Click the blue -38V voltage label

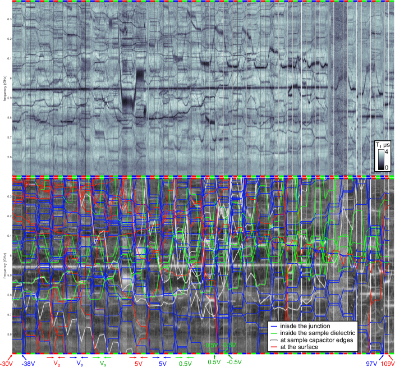28,364
